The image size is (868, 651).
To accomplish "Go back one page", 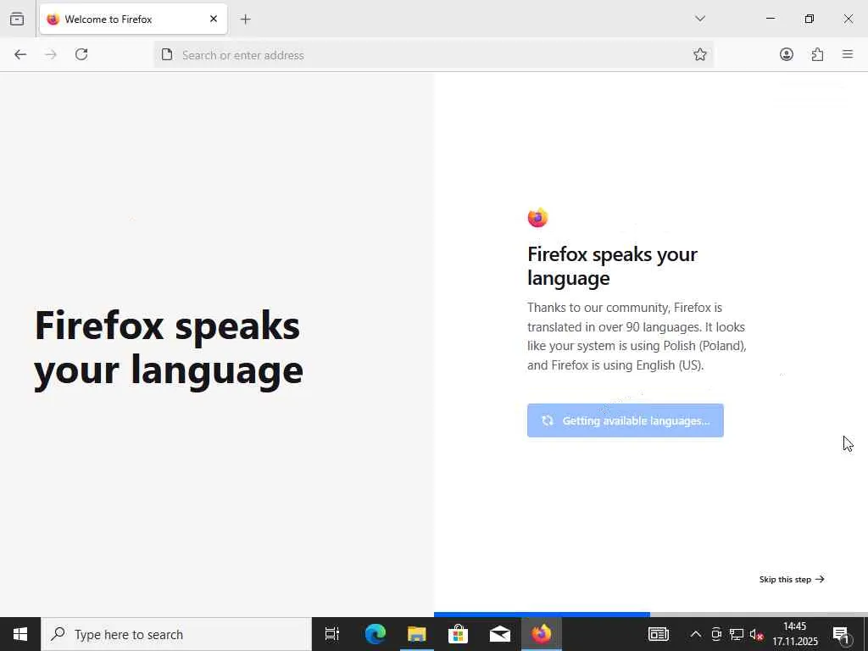I will pos(20,54).
